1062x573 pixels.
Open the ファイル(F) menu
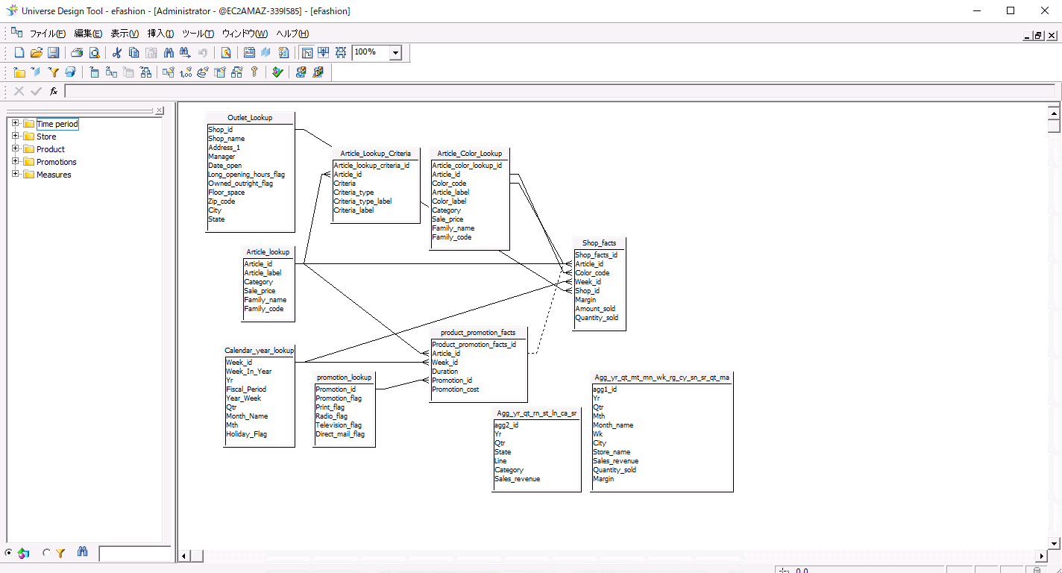coord(47,34)
